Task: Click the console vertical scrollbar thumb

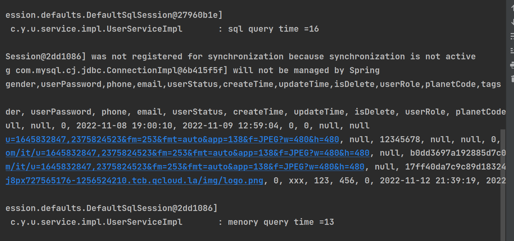Action: [503, 184]
